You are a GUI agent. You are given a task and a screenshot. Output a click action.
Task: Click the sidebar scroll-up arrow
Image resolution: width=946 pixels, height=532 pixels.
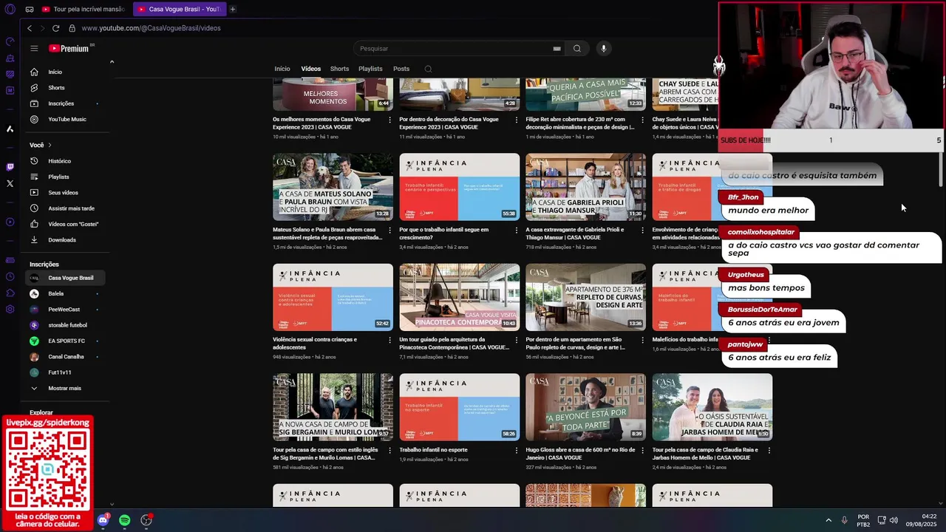[112, 61]
